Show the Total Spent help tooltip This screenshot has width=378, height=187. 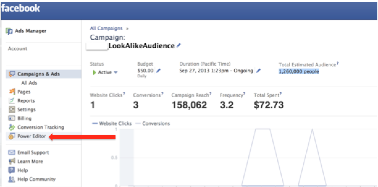pos(281,94)
